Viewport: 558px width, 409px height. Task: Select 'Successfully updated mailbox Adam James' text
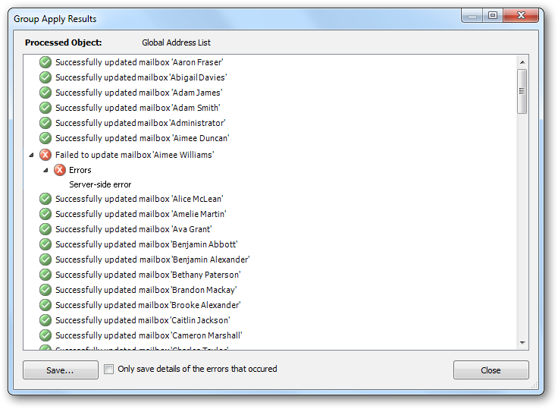coord(139,93)
